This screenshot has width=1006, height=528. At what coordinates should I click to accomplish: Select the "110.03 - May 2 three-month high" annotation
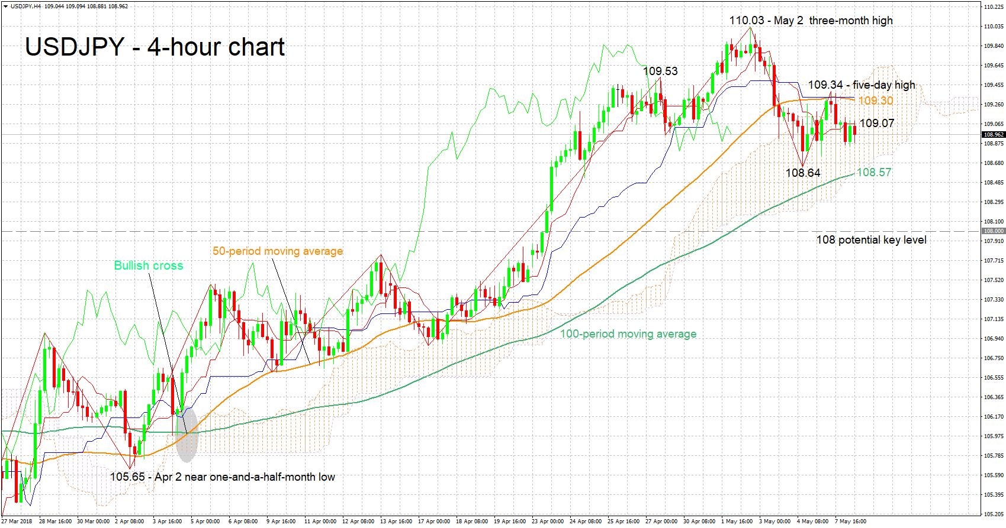coord(811,21)
